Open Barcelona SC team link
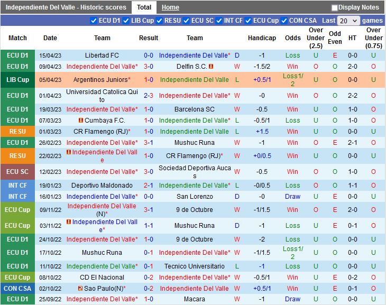 click(x=195, y=109)
